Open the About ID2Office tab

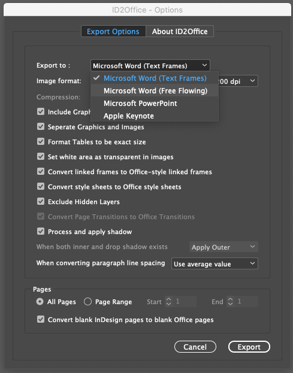point(180,31)
